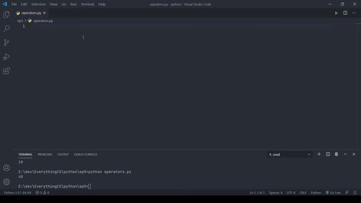The image size is (361, 203).
Task: Switch to the OUTPUT panel tab
Action: pyautogui.click(x=63, y=155)
